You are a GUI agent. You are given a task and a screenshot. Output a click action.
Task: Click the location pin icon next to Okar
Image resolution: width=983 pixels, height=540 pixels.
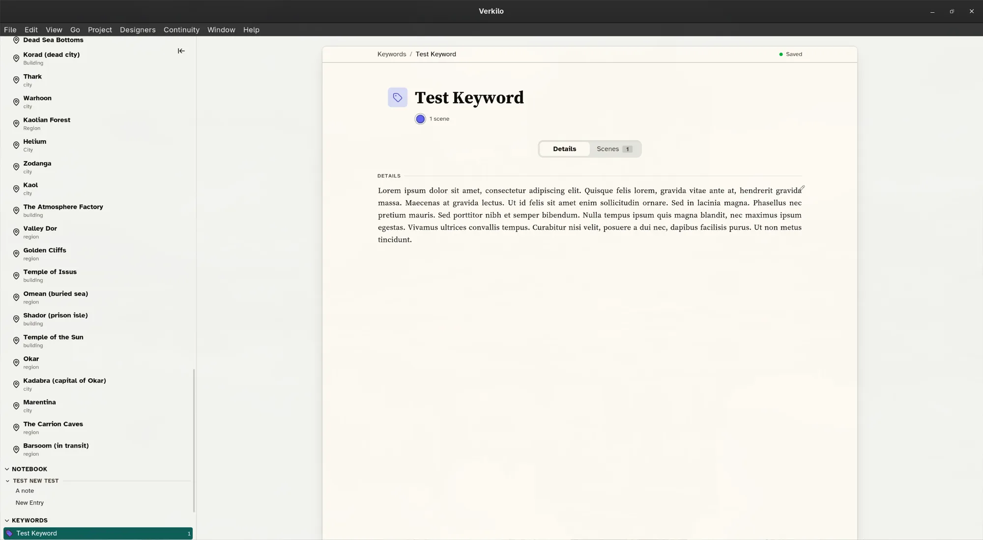pos(16,363)
